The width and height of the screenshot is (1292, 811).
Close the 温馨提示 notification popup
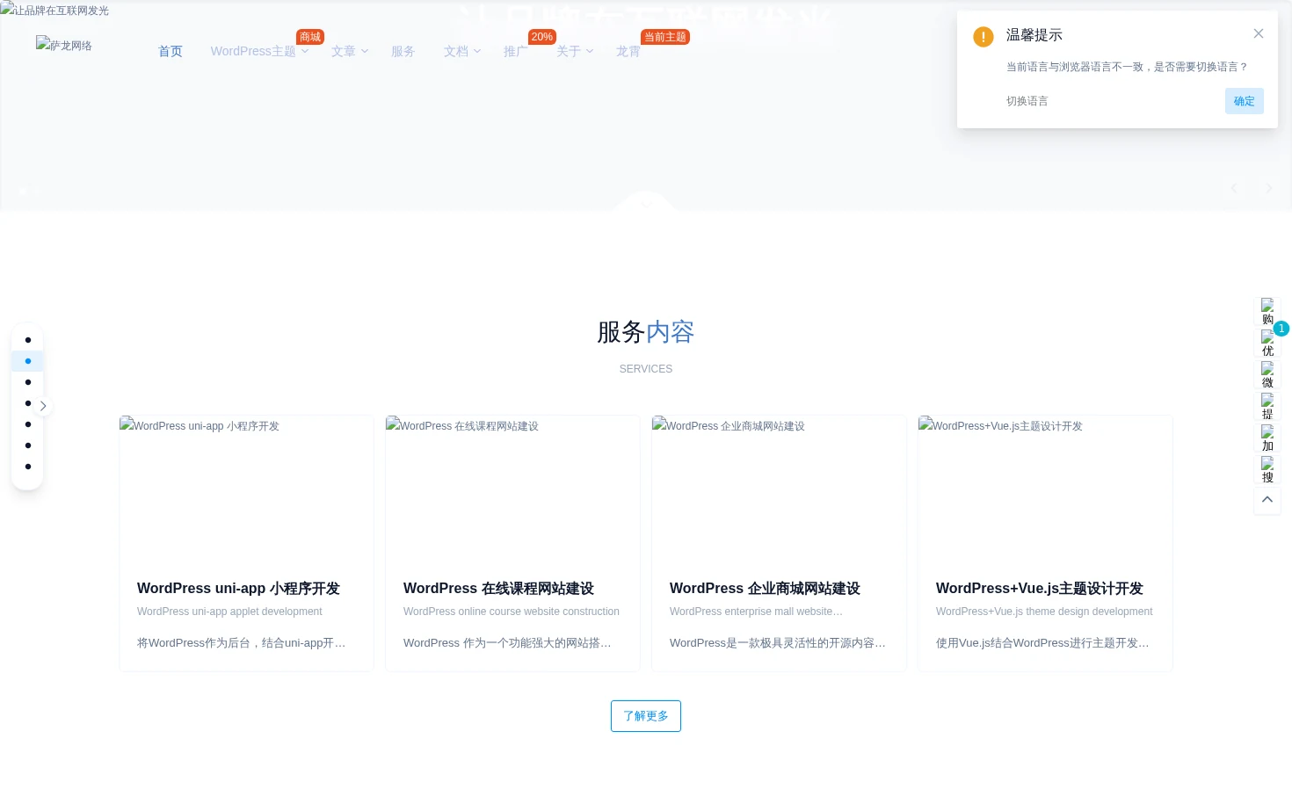point(1258,33)
